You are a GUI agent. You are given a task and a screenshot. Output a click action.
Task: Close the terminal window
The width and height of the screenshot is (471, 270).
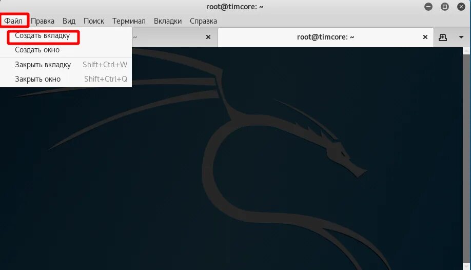click(461, 7)
